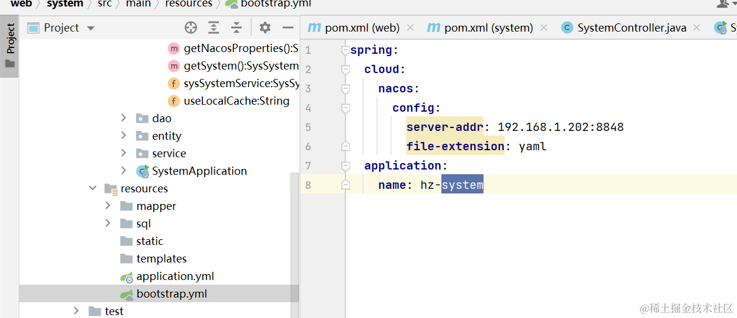The width and height of the screenshot is (737, 318).
Task: Click line number 5 in gutter
Action: point(308,127)
